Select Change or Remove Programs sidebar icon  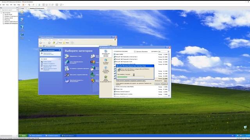(106, 53)
